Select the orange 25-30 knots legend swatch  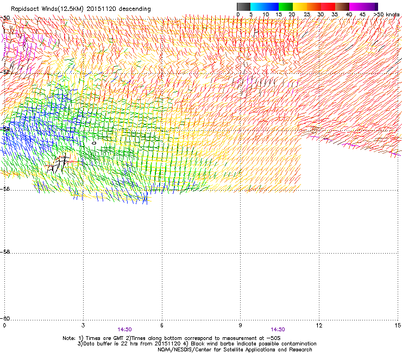314,7
